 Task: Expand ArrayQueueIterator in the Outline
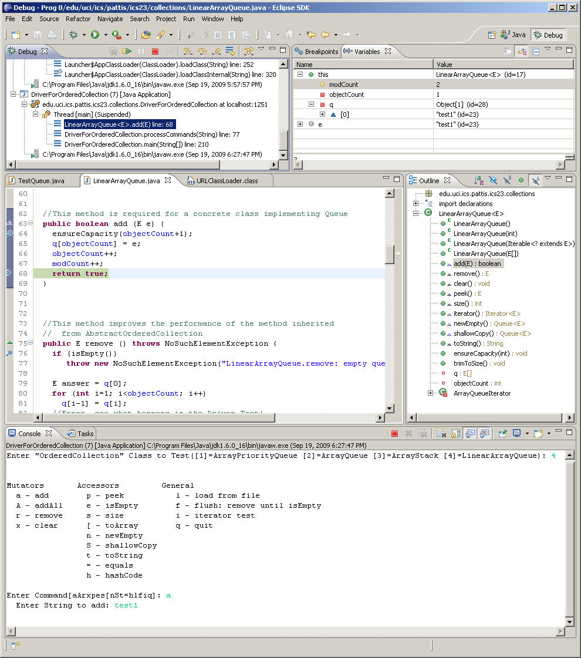tap(431, 393)
